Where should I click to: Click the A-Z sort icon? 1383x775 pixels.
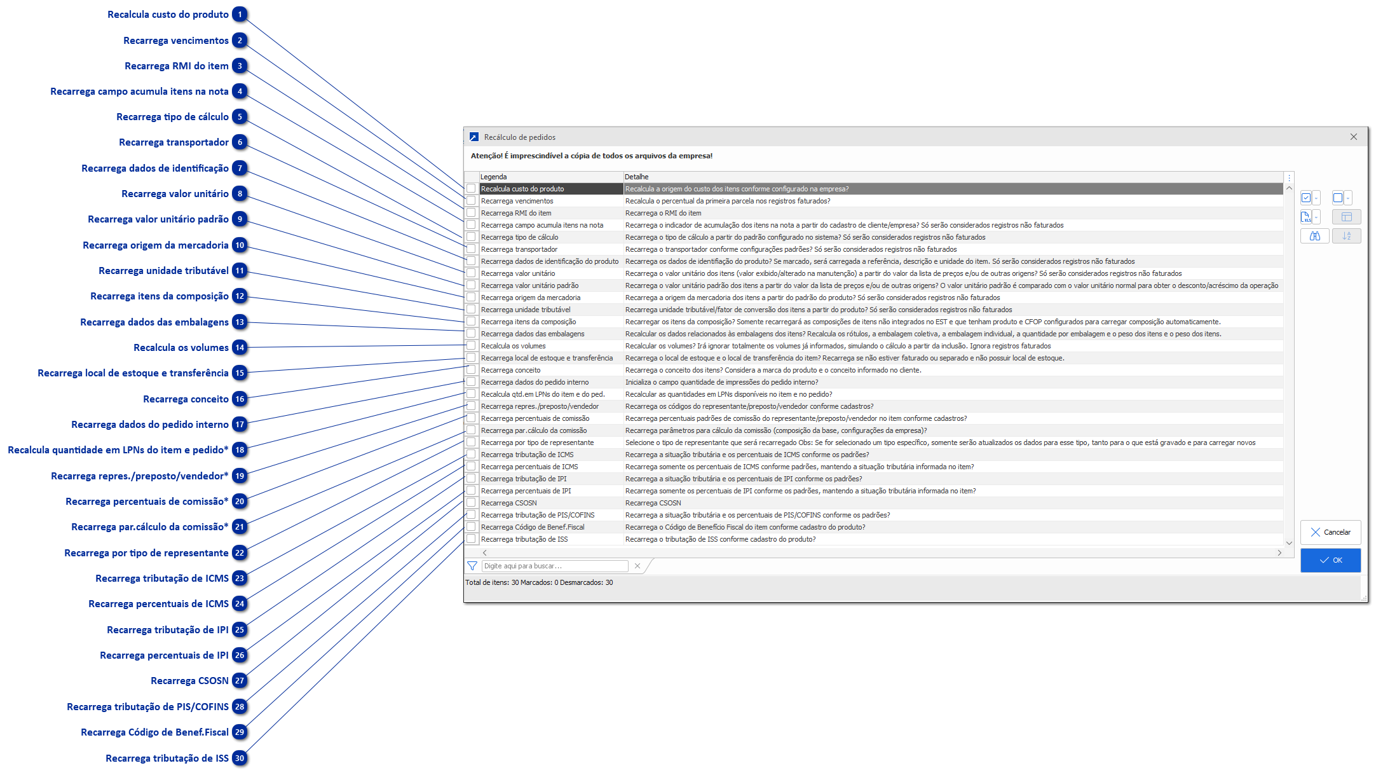pyautogui.click(x=1346, y=236)
